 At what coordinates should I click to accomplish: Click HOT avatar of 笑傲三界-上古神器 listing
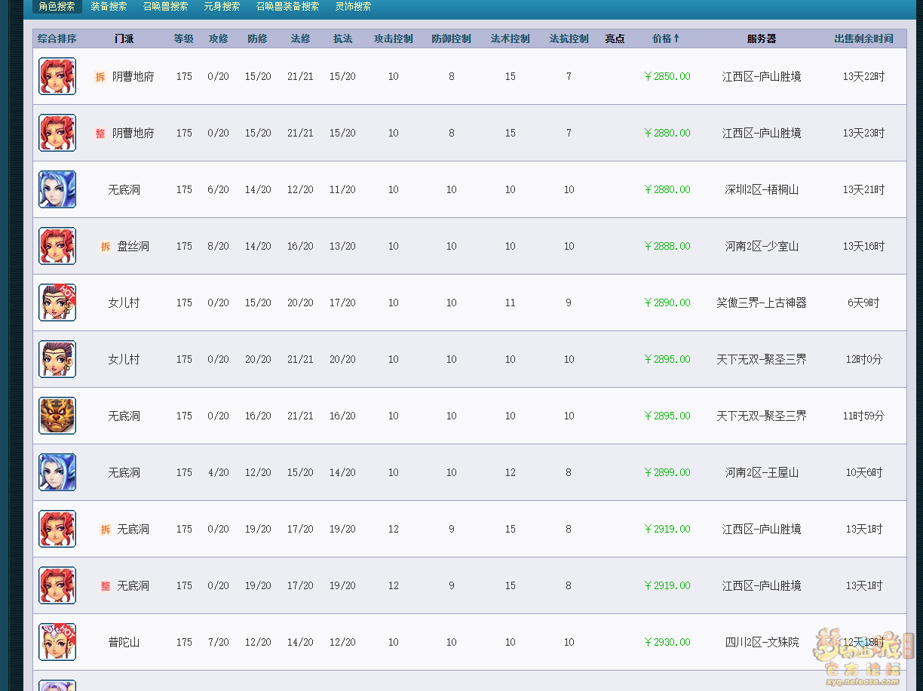click(x=57, y=303)
